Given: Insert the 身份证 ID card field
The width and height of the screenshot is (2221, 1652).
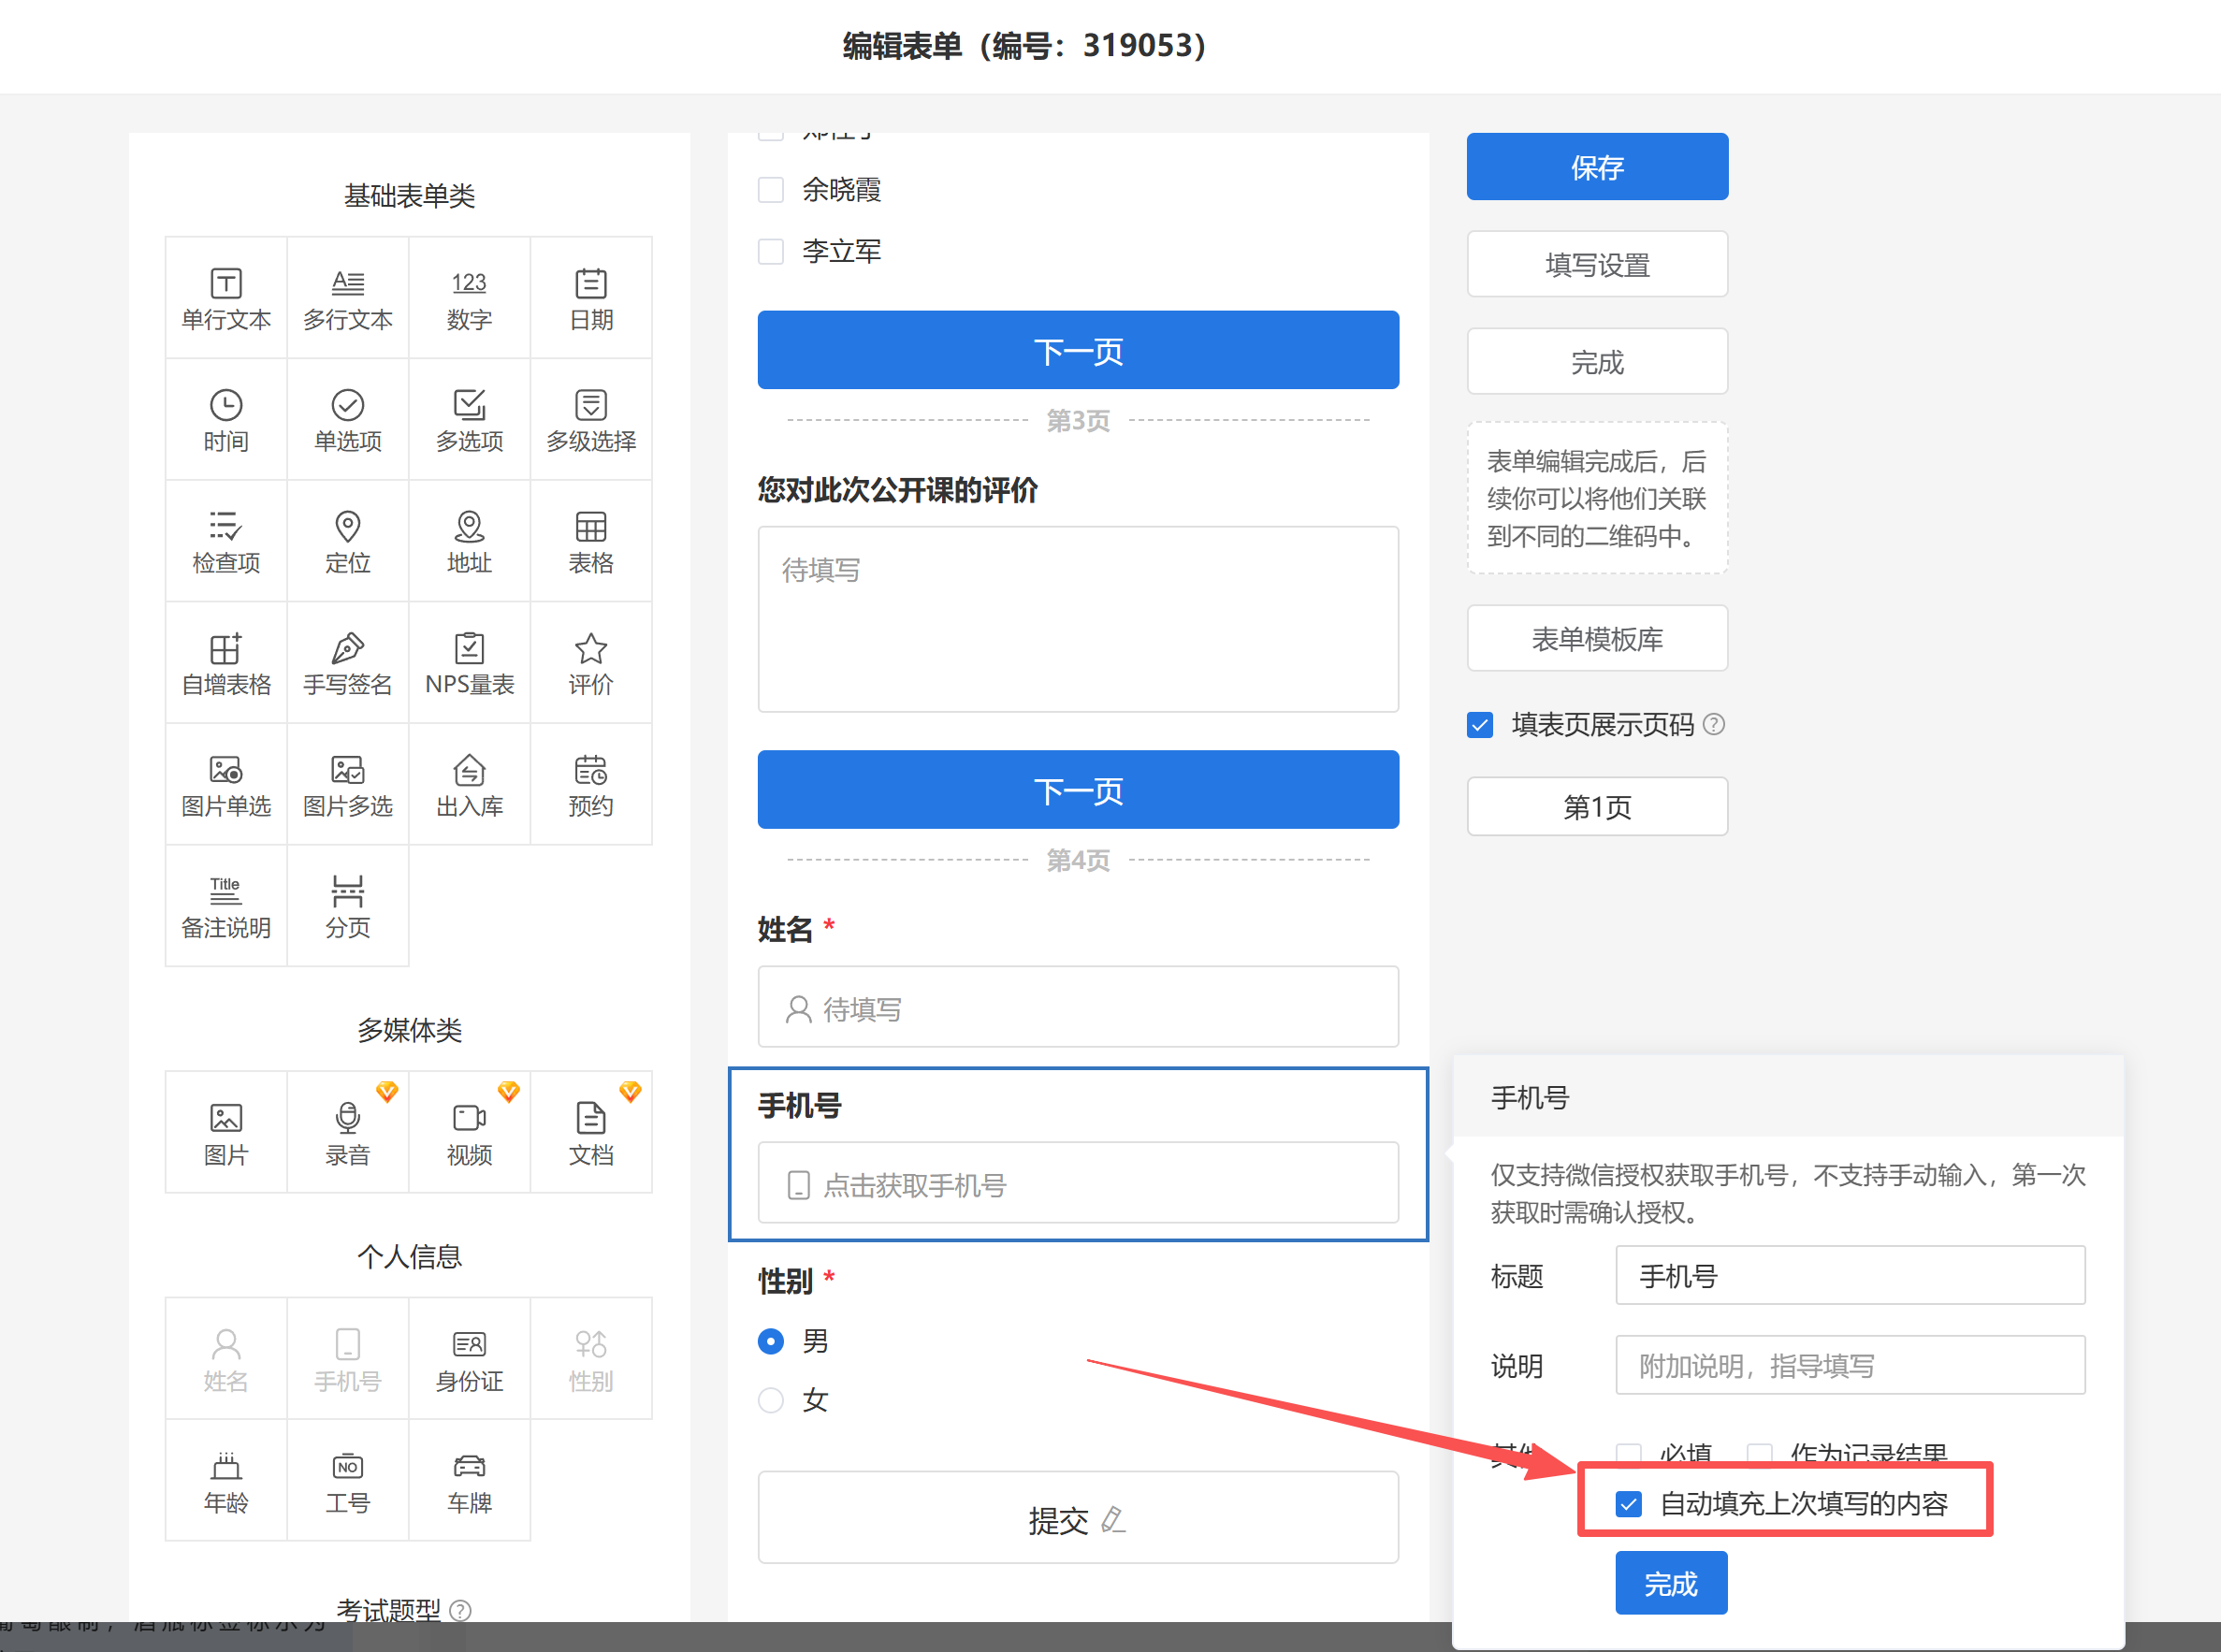Looking at the screenshot, I should pyautogui.click(x=469, y=1359).
